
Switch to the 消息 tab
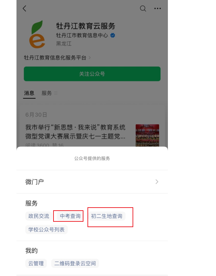click(29, 93)
